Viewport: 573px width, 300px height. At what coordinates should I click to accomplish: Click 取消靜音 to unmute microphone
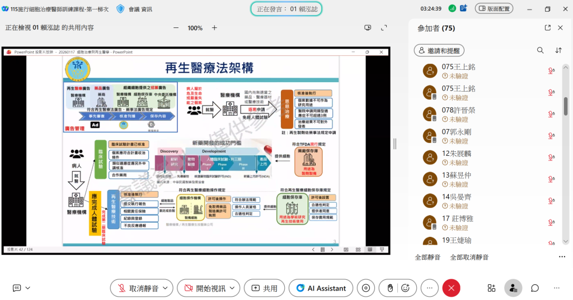[138, 288]
